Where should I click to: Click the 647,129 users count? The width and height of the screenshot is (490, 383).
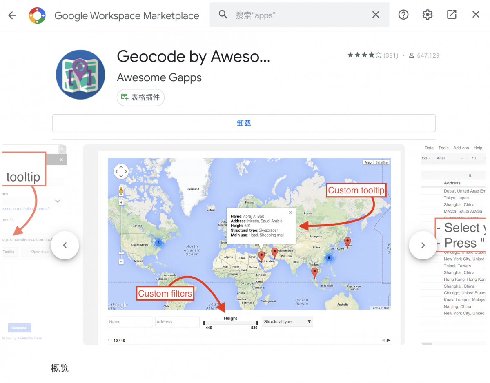pos(428,55)
